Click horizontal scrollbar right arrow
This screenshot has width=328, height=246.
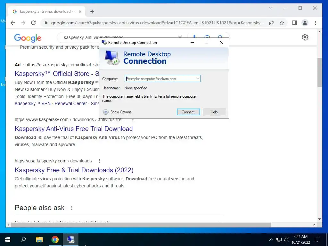click(314, 225)
